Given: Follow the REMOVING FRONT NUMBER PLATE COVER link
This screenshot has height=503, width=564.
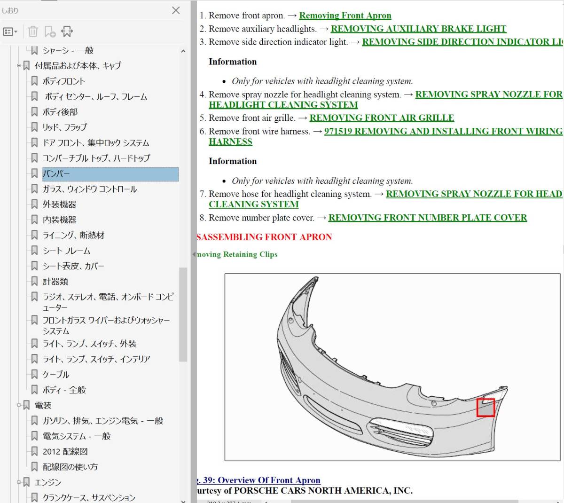Looking at the screenshot, I should pyautogui.click(x=428, y=218).
